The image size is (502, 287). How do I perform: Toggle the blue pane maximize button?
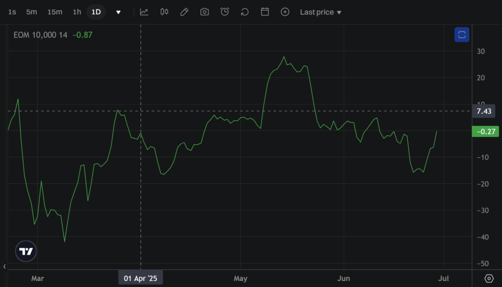(462, 35)
